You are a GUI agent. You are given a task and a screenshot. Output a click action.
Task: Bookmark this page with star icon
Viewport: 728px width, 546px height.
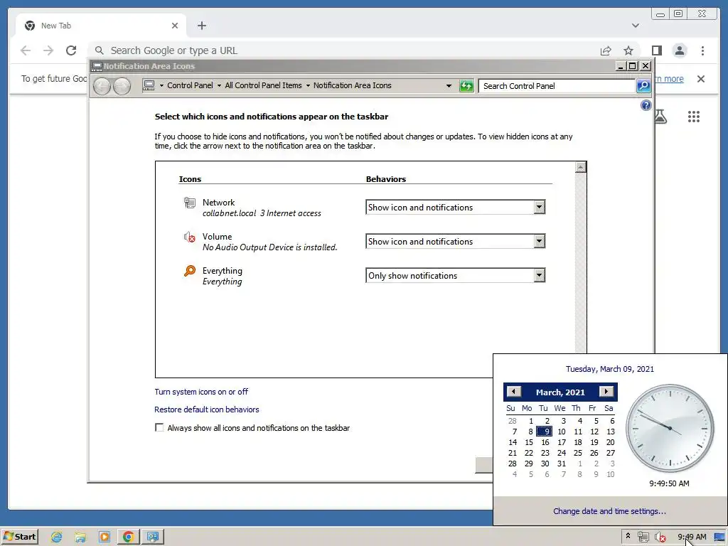(628, 50)
